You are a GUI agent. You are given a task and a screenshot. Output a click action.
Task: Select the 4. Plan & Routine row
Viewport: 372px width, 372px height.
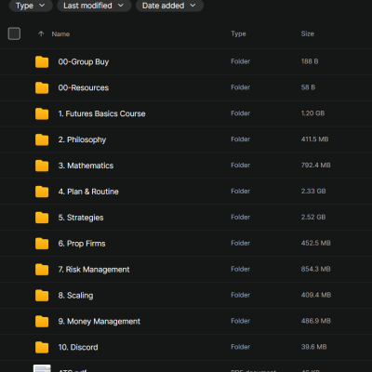[186, 192]
